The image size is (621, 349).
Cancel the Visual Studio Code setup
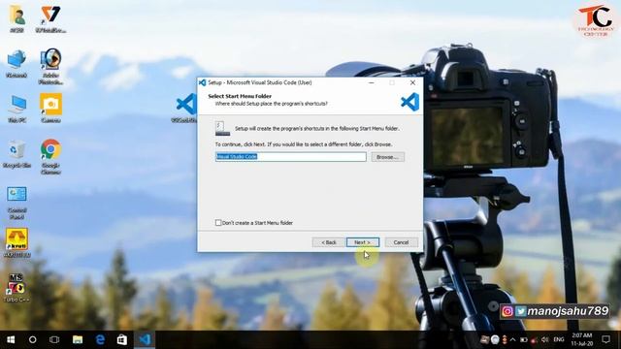pyautogui.click(x=401, y=242)
